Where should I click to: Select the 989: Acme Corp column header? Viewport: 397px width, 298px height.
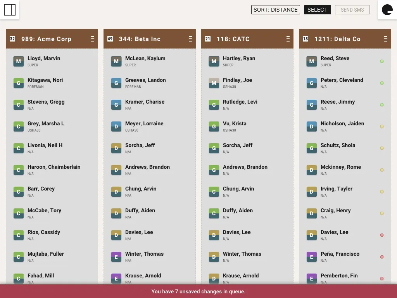pyautogui.click(x=52, y=39)
